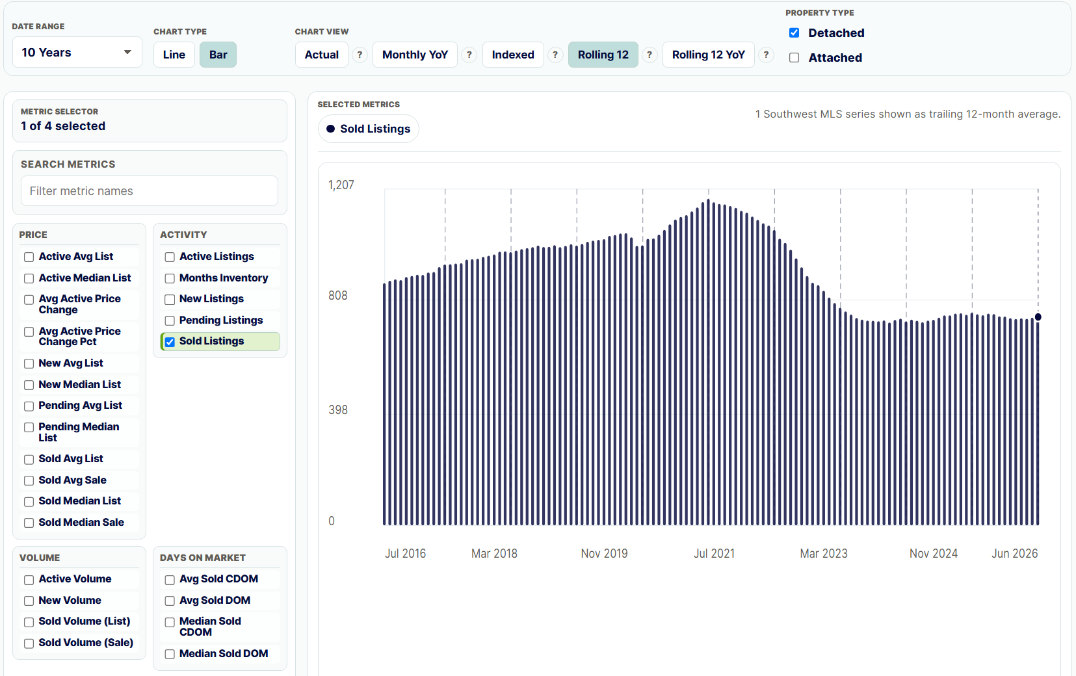Toggle the Sold Median List metric
This screenshot has height=676, width=1076.
click(x=29, y=502)
